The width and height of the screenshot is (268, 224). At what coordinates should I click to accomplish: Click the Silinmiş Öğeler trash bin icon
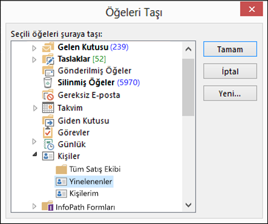(48, 82)
